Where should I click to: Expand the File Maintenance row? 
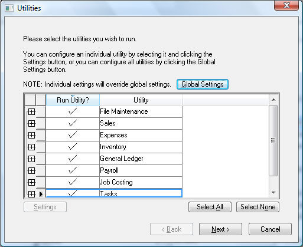[x=31, y=112]
